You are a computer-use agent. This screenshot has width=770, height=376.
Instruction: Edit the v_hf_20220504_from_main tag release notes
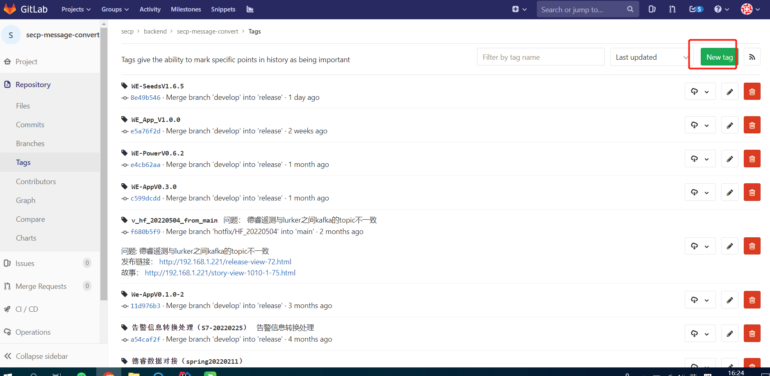730,246
